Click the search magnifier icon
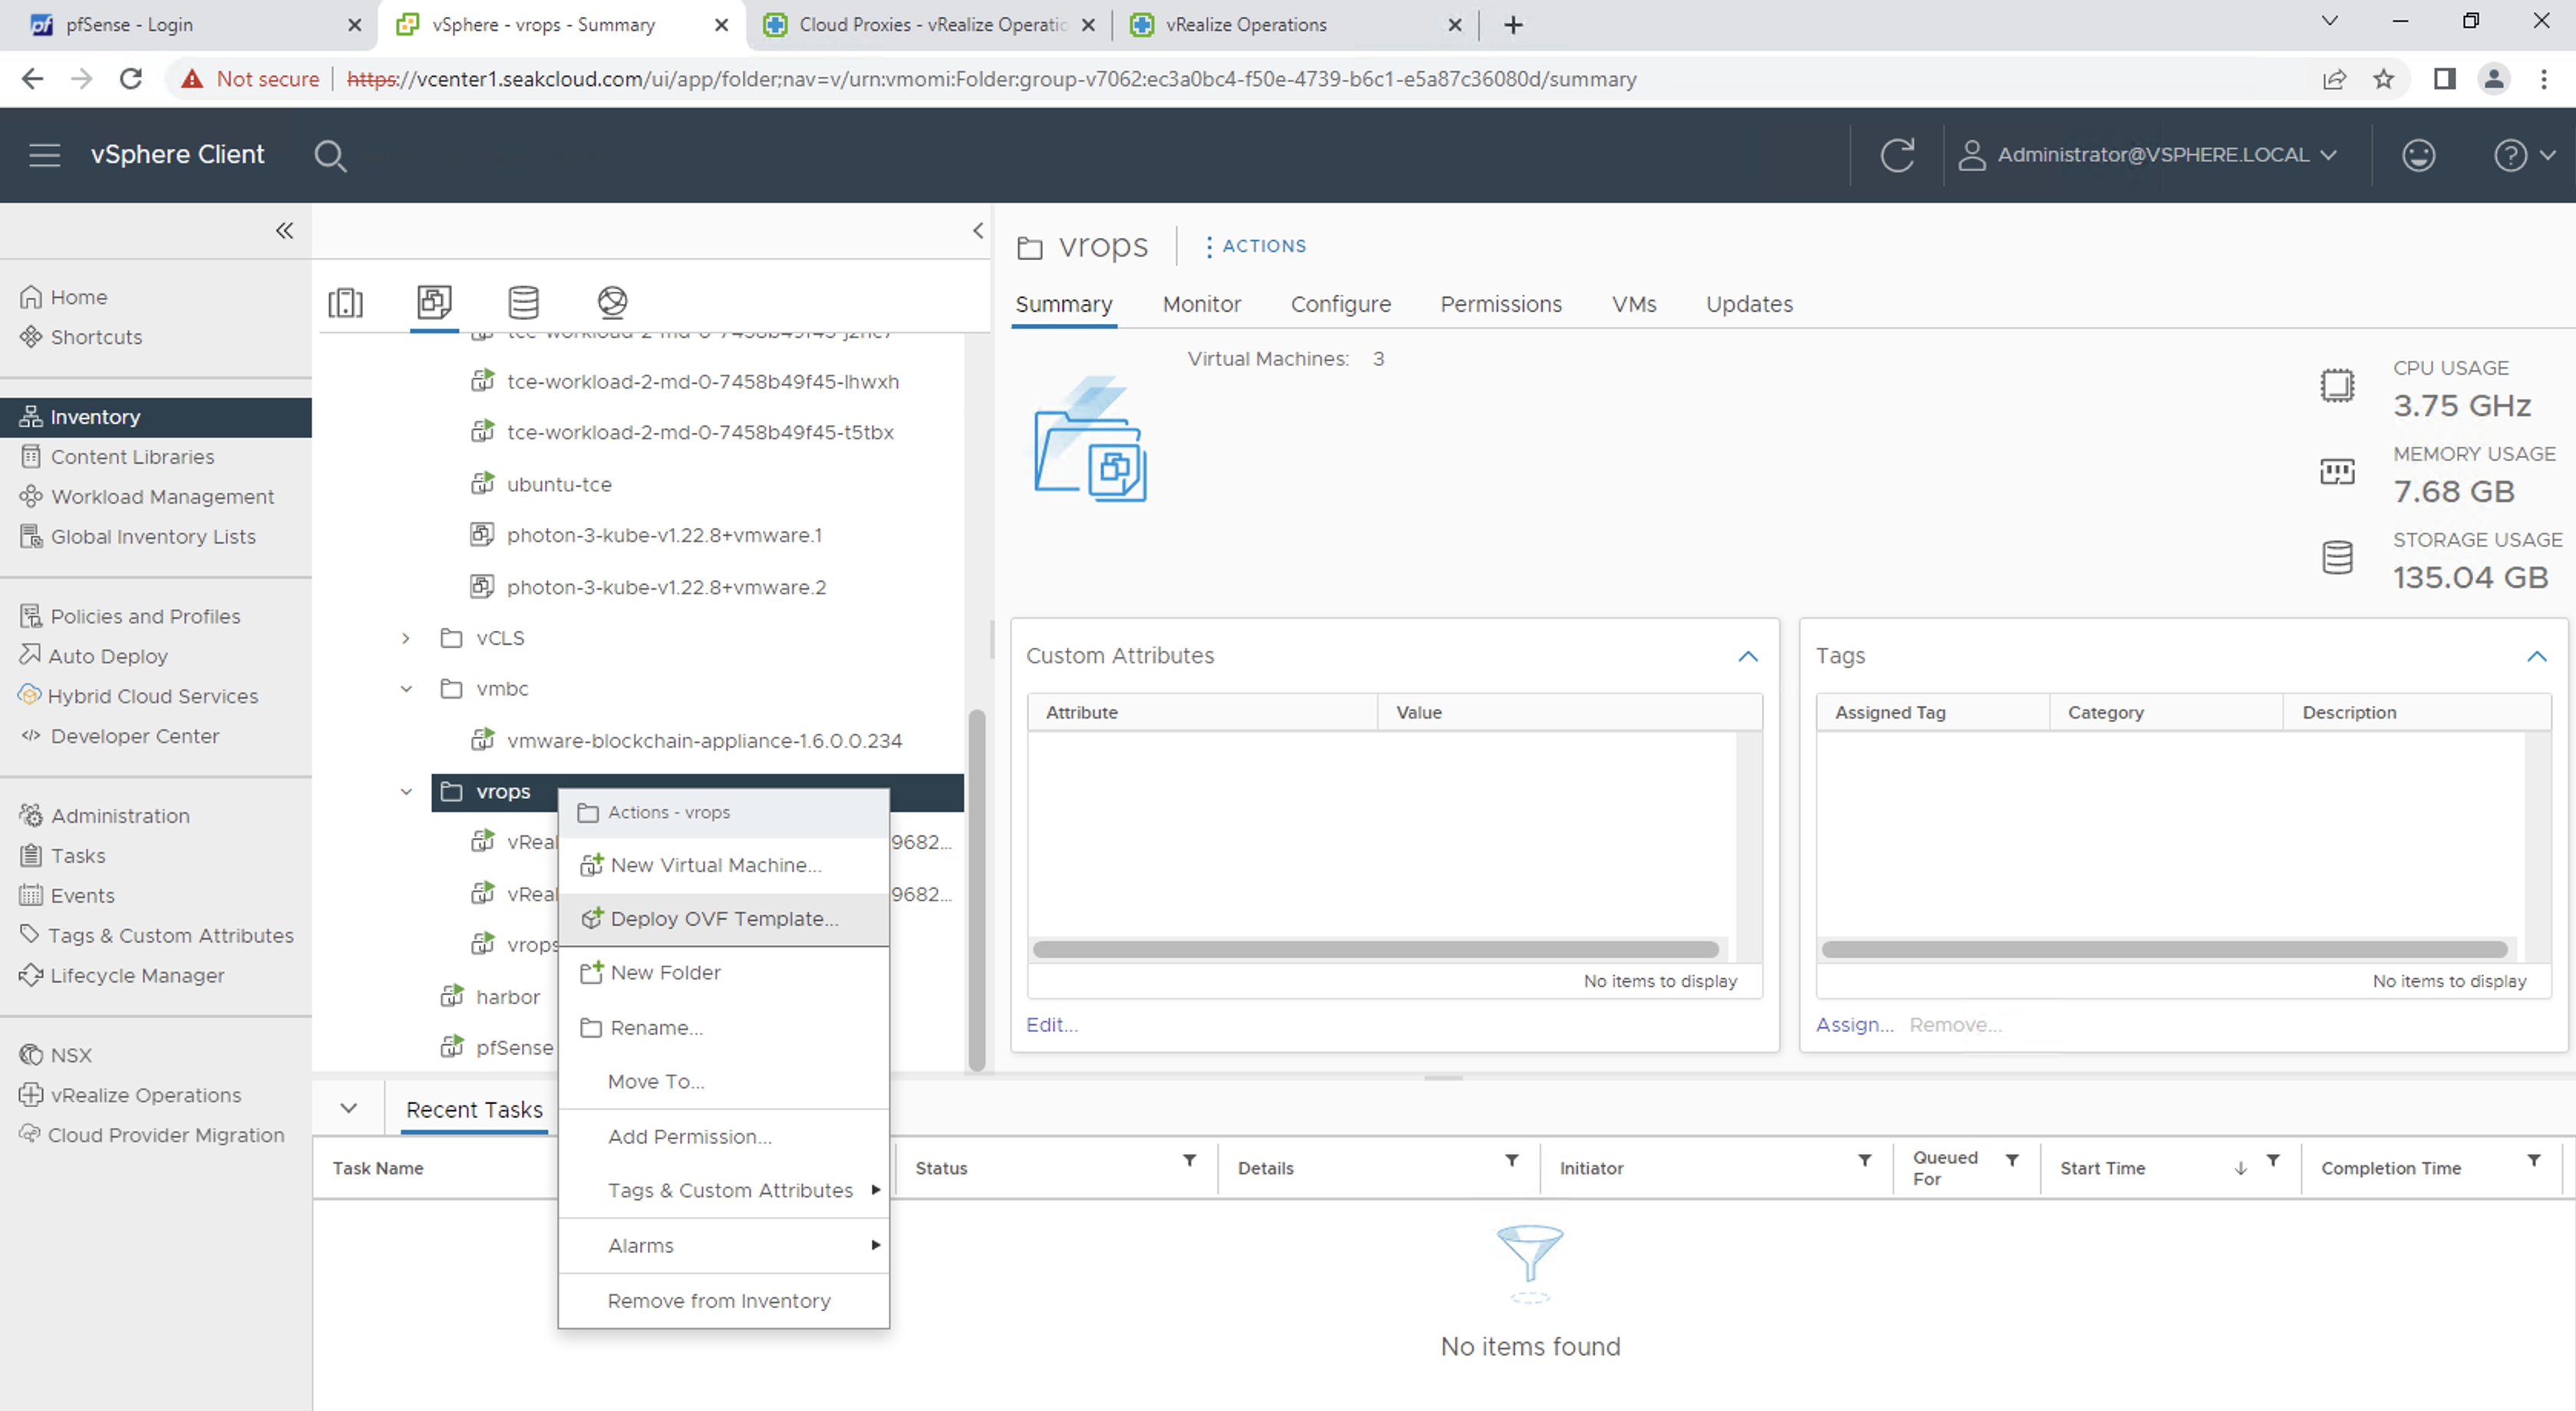Viewport: 2576px width, 1411px height. (x=330, y=156)
